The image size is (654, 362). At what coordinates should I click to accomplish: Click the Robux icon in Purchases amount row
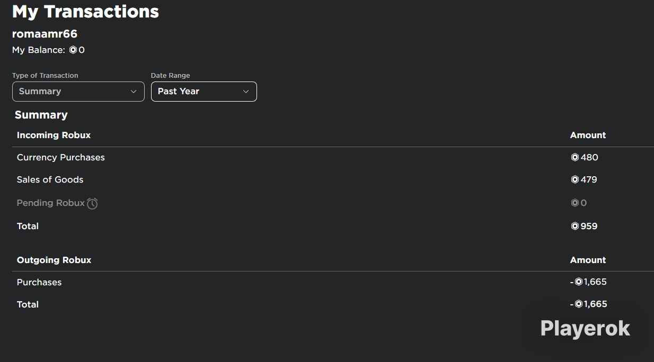[579, 282]
